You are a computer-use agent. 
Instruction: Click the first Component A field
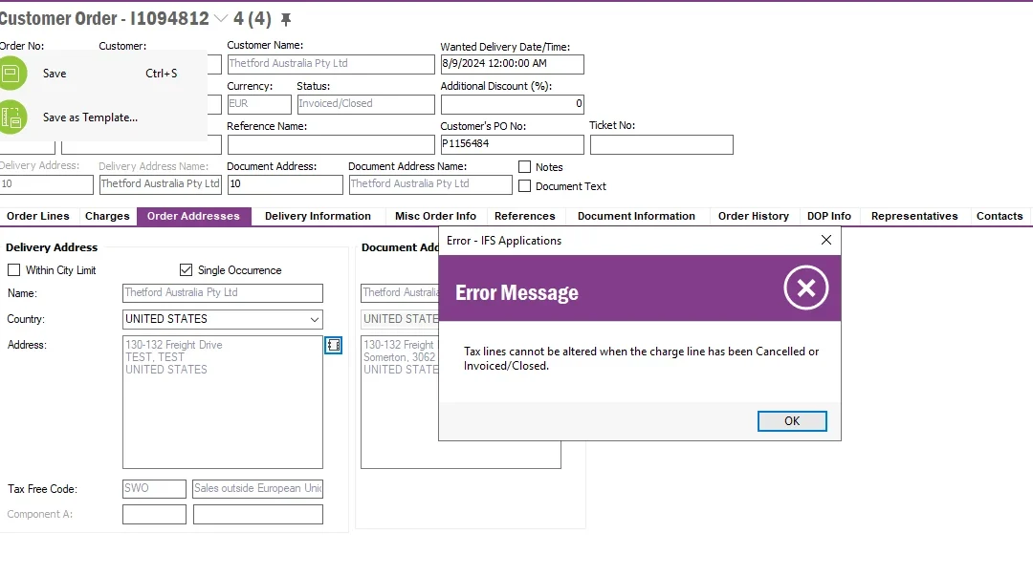tap(154, 514)
